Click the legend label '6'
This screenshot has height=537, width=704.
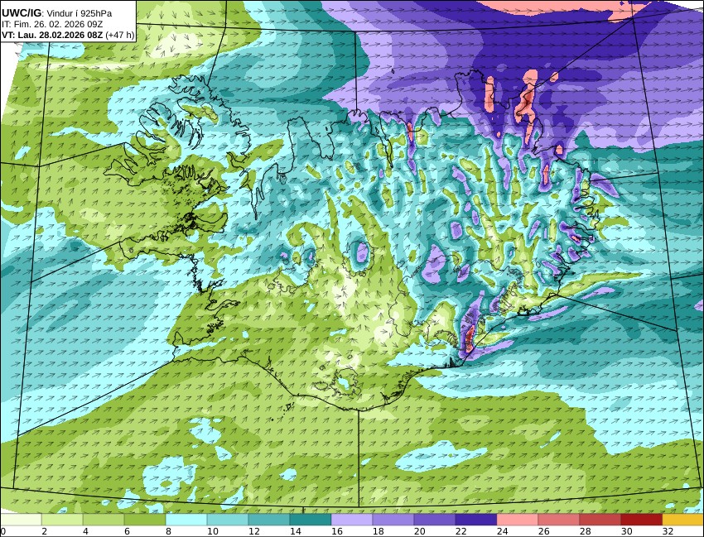[x=127, y=531]
